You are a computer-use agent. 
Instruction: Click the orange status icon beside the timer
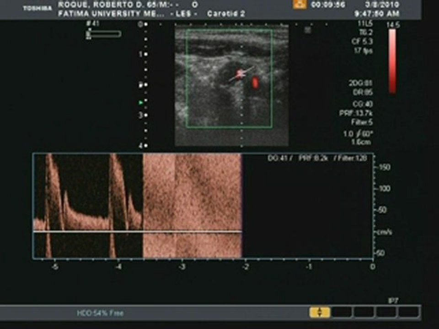click(300, 5)
